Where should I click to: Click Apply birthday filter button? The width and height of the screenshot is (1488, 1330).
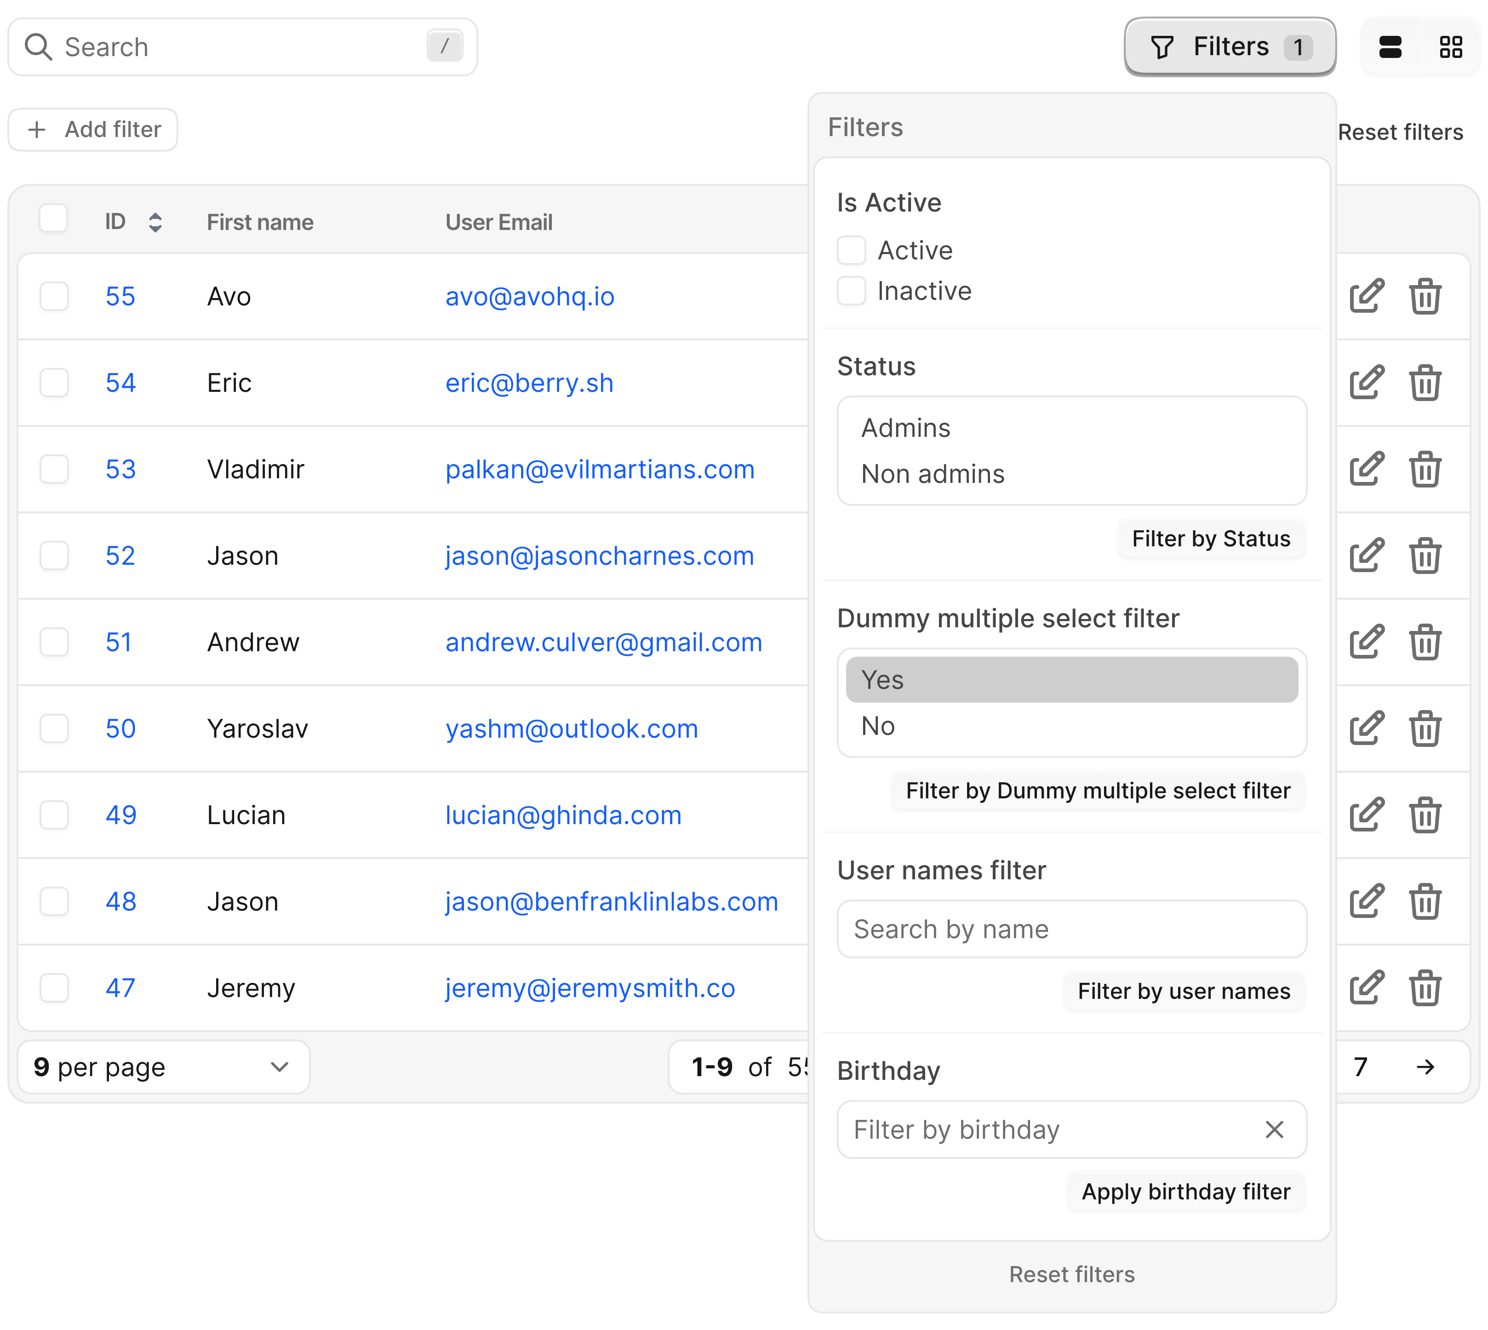click(x=1185, y=1191)
